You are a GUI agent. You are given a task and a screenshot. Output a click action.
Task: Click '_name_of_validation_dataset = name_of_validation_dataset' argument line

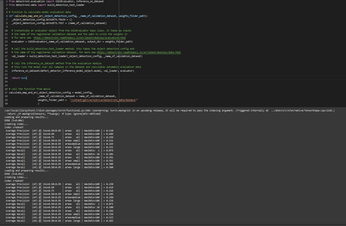(x=77, y=96)
